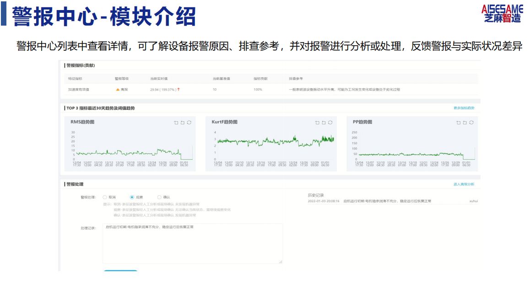
Task: Click the 指标贡献 column header
Action: click(260, 79)
